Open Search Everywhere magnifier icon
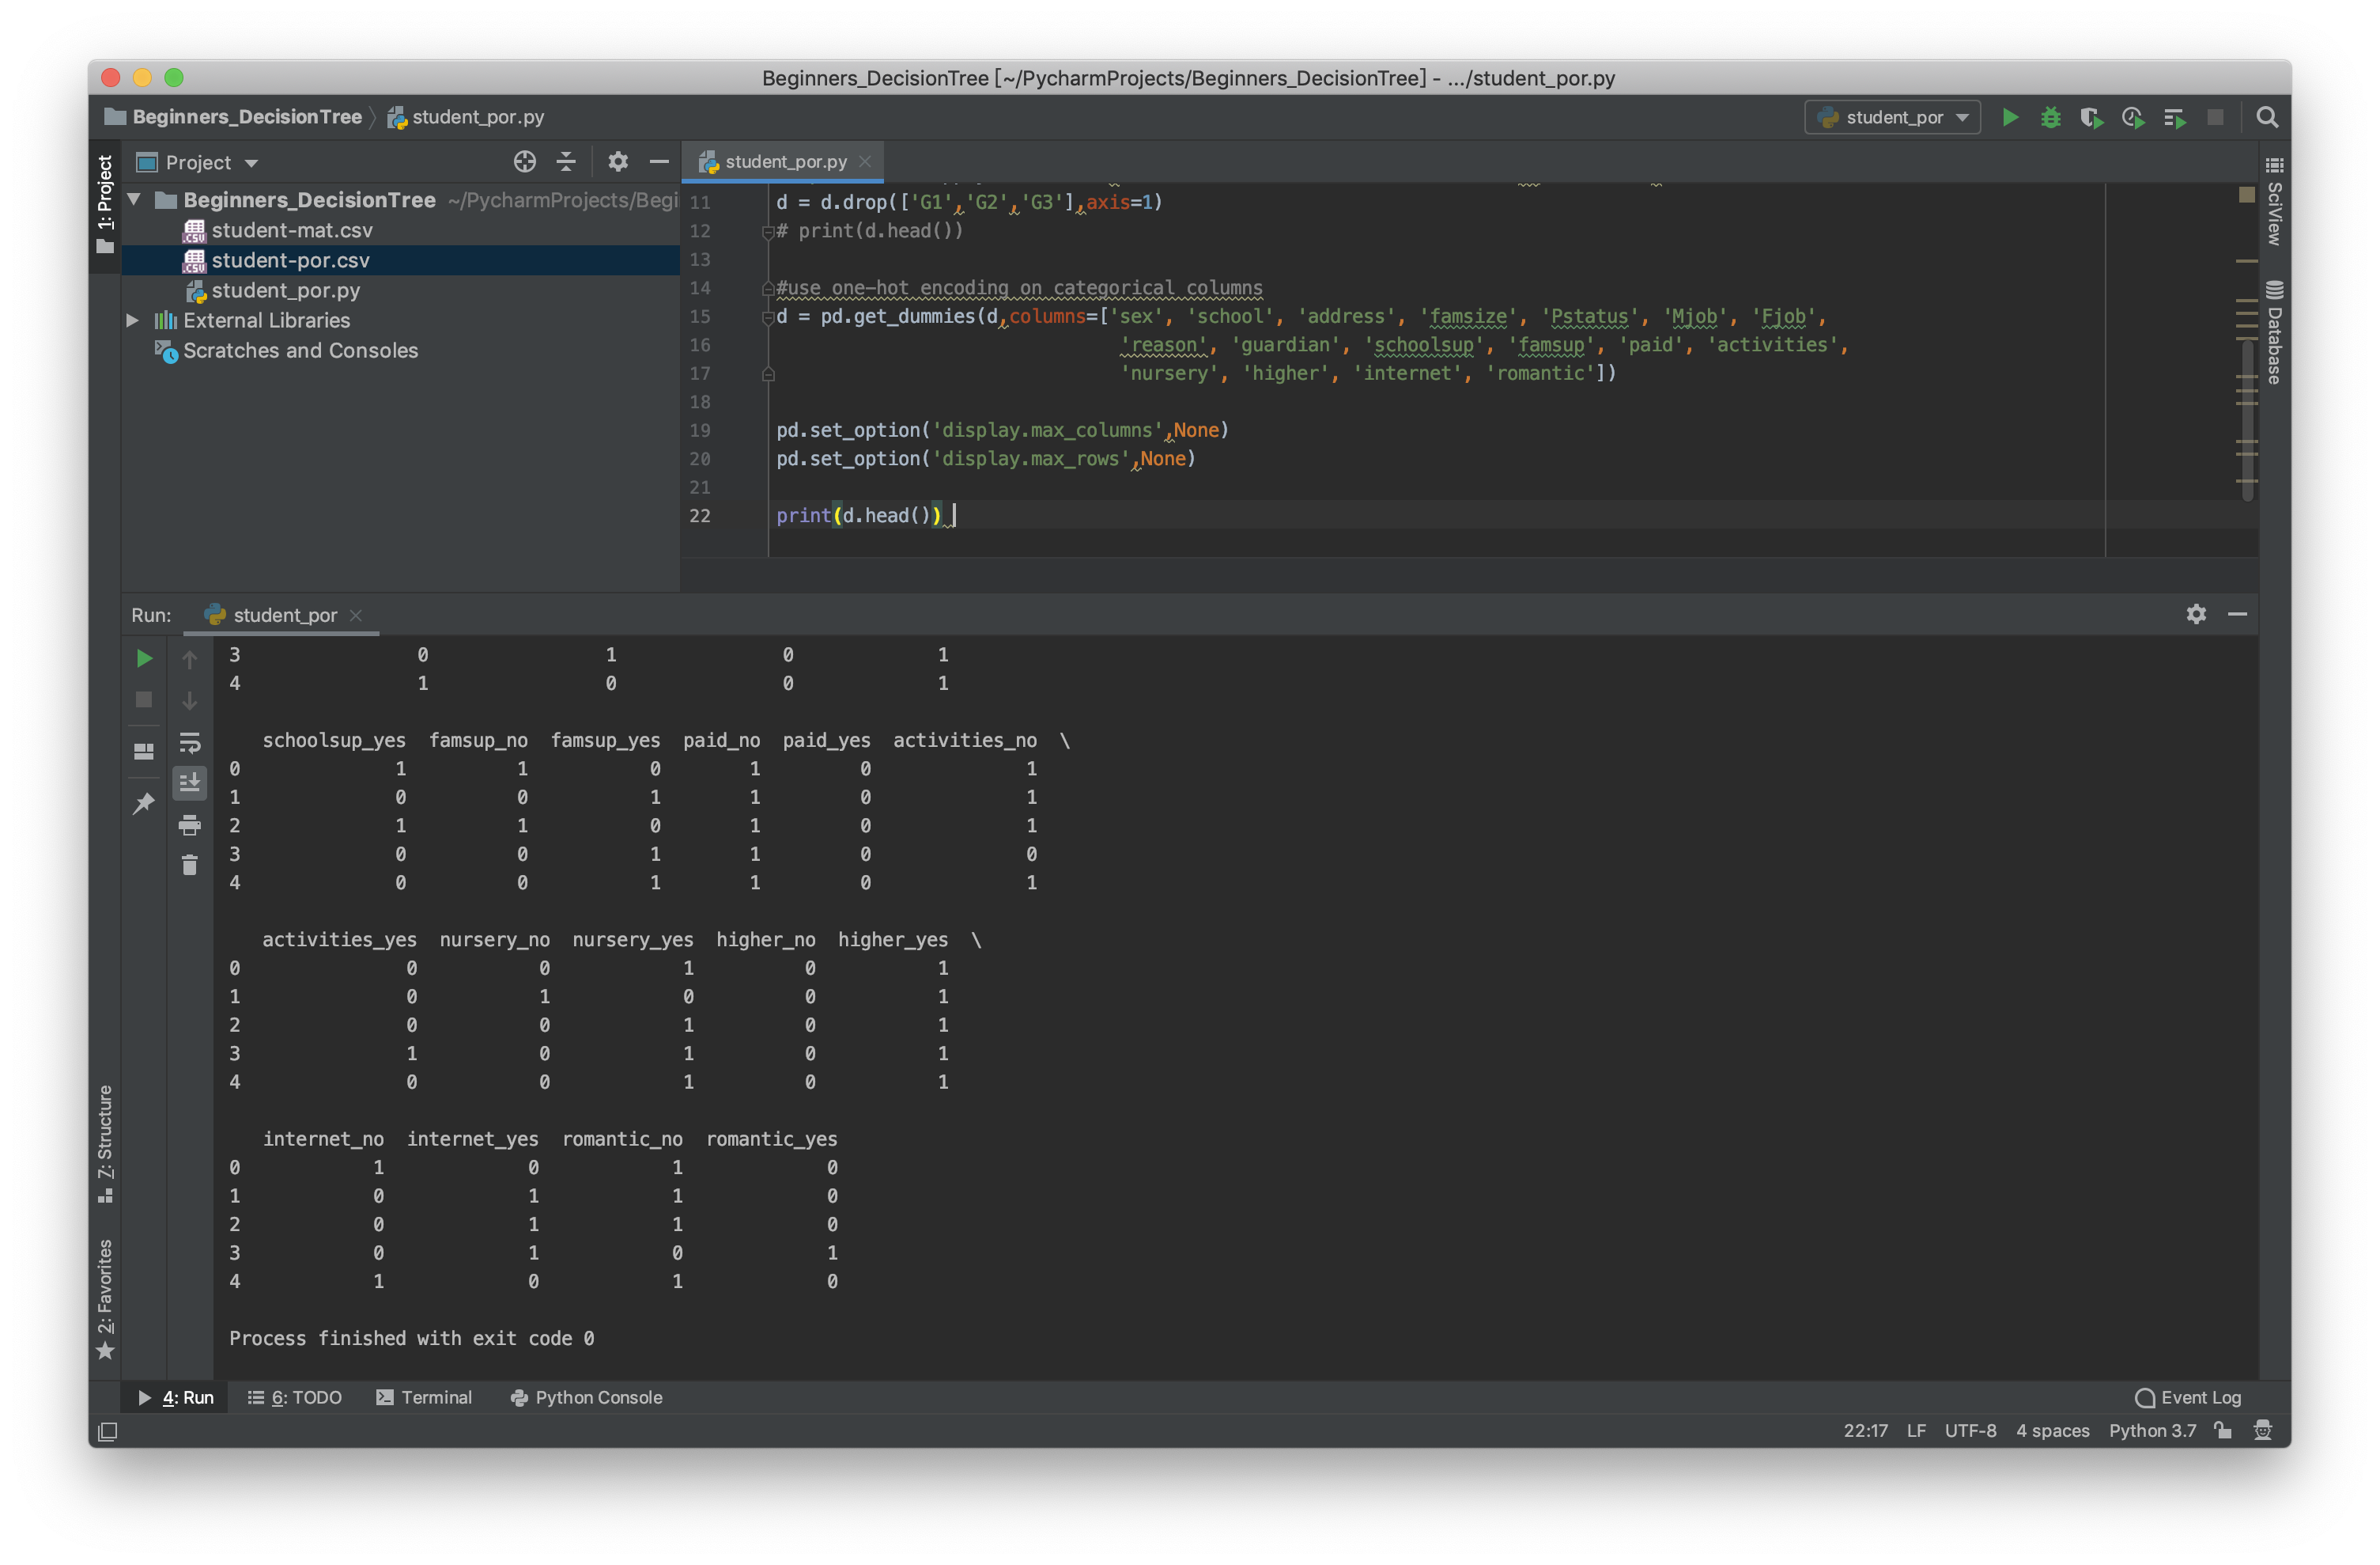Viewport: 2380px width, 1565px height. tap(2267, 118)
